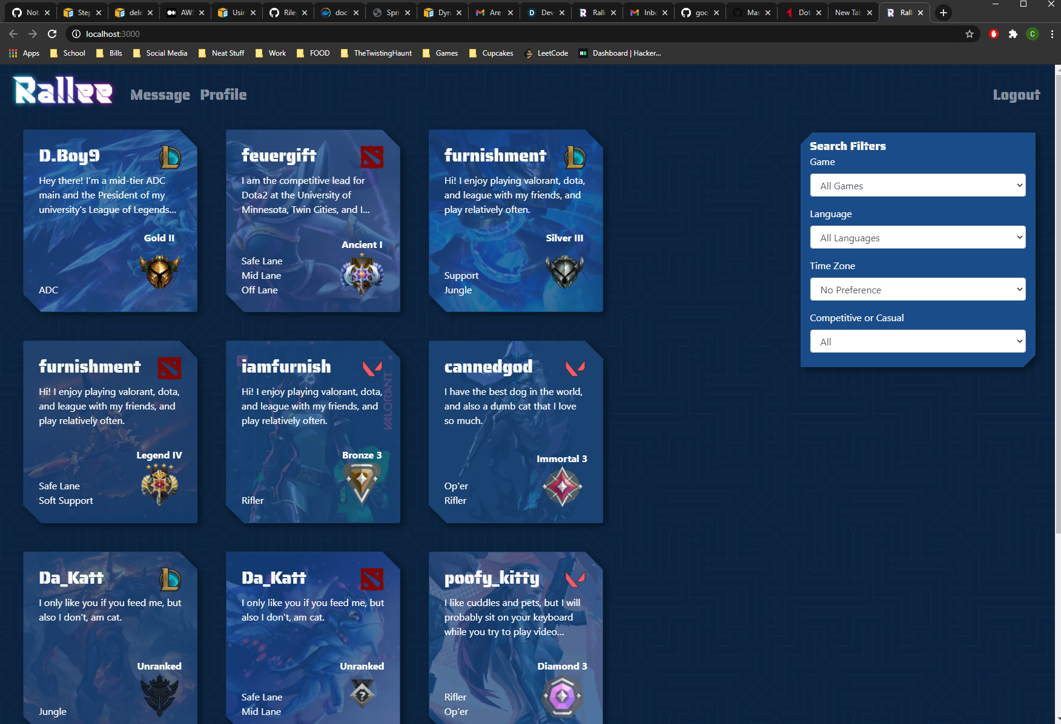Click the Unranked emblem on Da_Katt's Jungle card
This screenshot has height=724, width=1061.
click(159, 696)
